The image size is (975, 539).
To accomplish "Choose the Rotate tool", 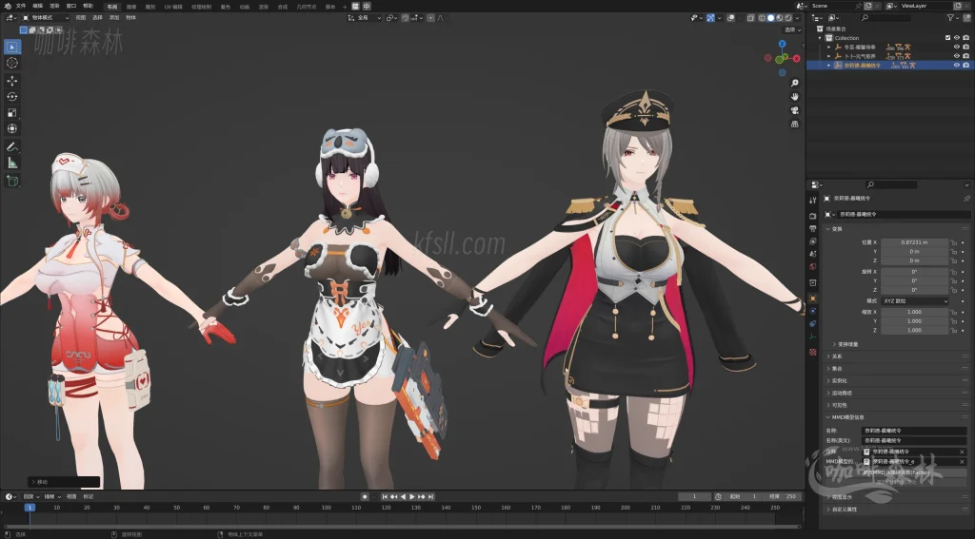I will point(11,97).
